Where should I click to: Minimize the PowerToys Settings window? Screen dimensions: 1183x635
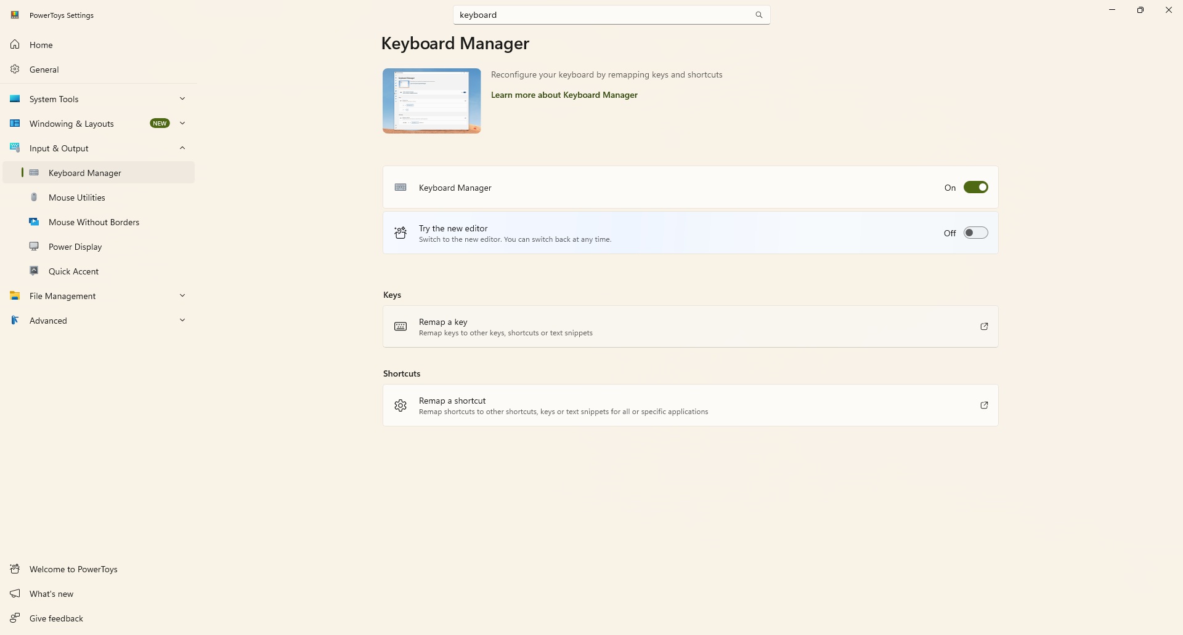1112,10
